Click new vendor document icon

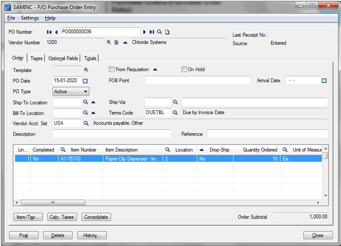coord(116,42)
